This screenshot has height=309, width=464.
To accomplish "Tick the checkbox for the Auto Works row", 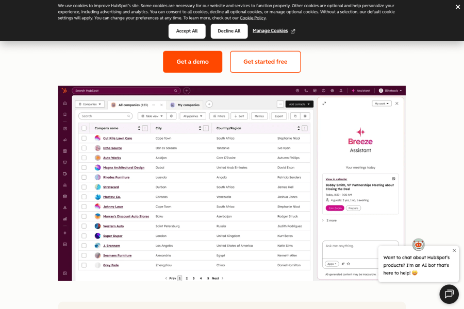I will (84, 158).
